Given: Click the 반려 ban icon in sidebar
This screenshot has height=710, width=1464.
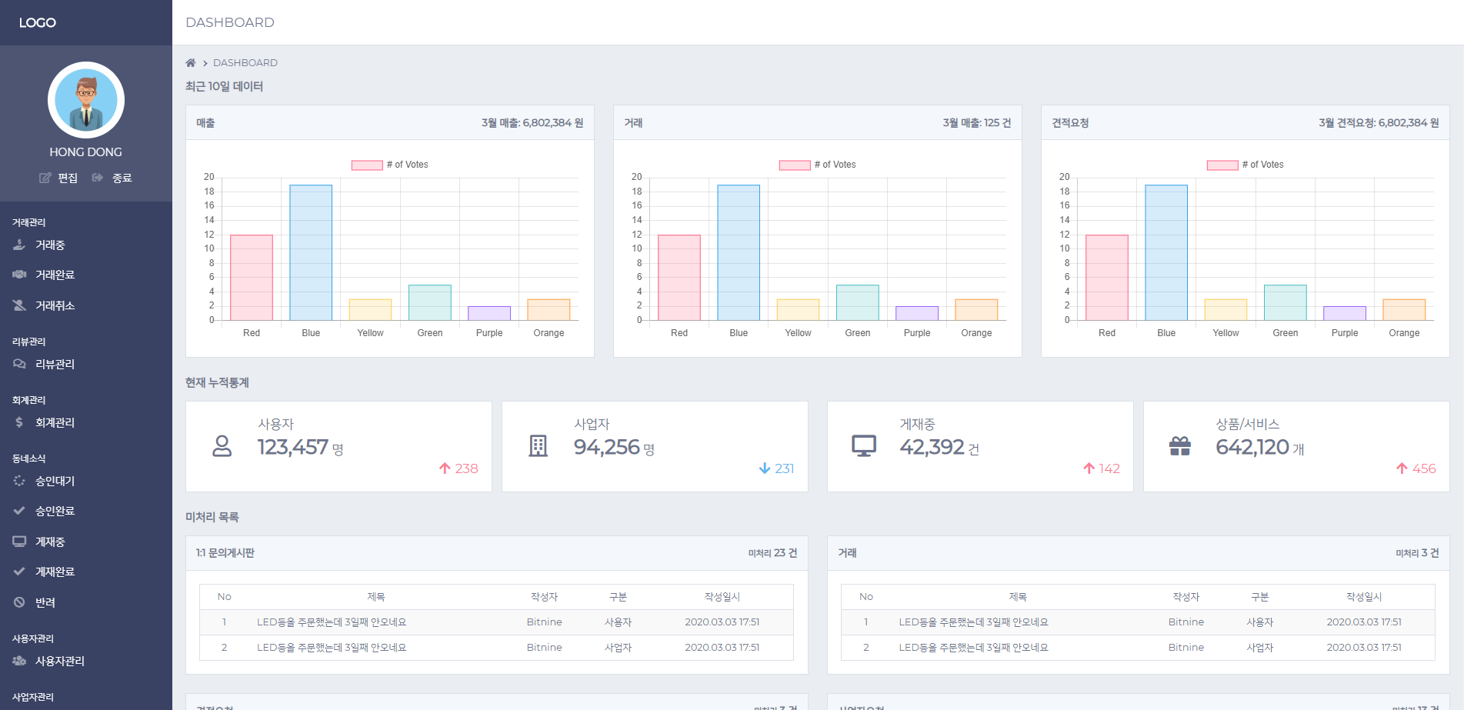Looking at the screenshot, I should 19,602.
